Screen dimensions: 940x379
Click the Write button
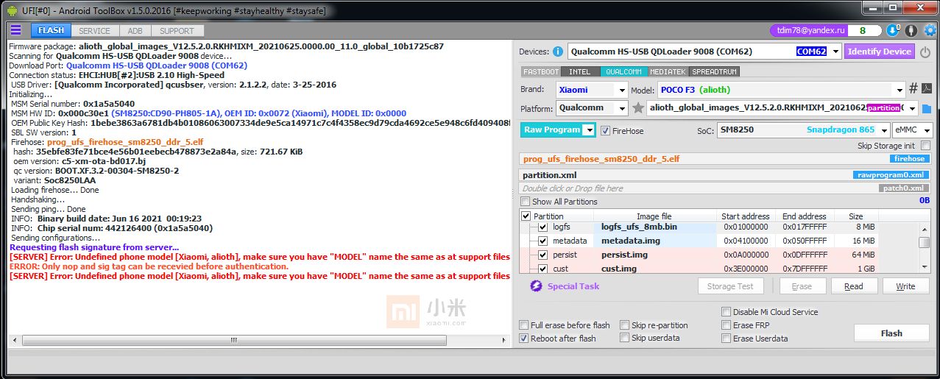click(x=905, y=286)
